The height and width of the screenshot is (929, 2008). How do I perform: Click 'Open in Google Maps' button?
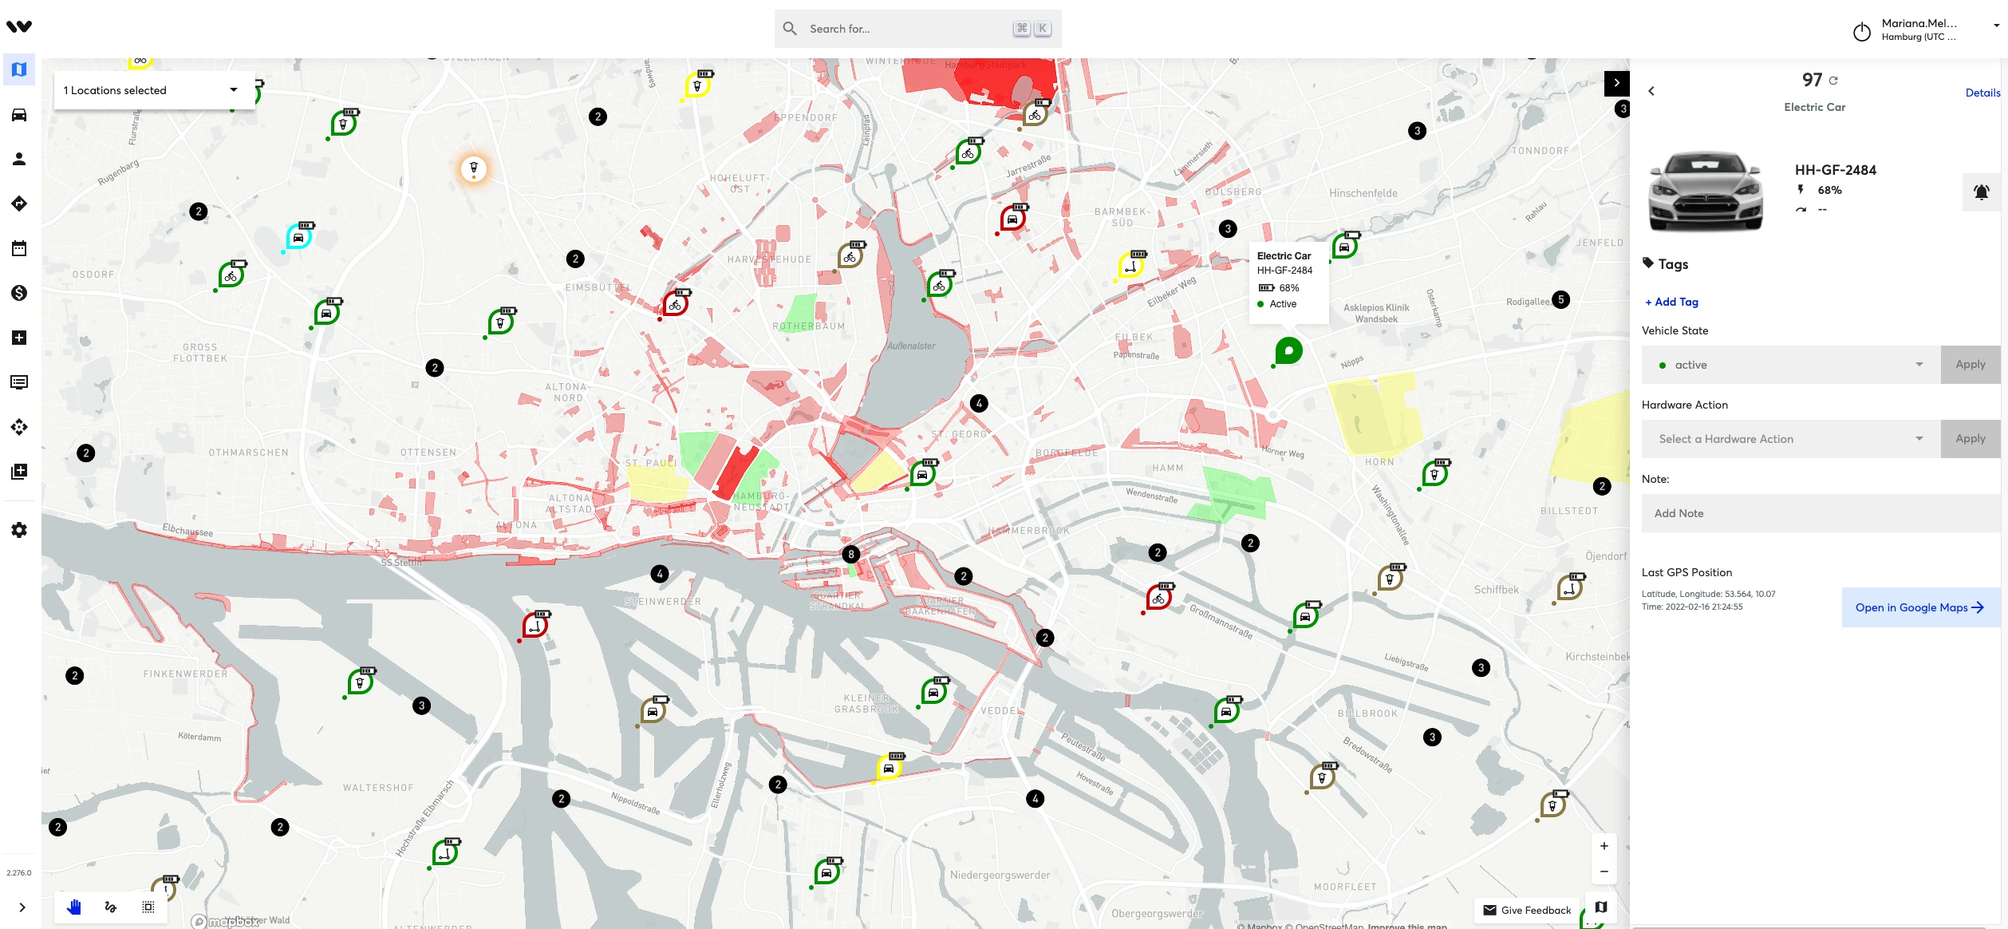pos(1919,607)
